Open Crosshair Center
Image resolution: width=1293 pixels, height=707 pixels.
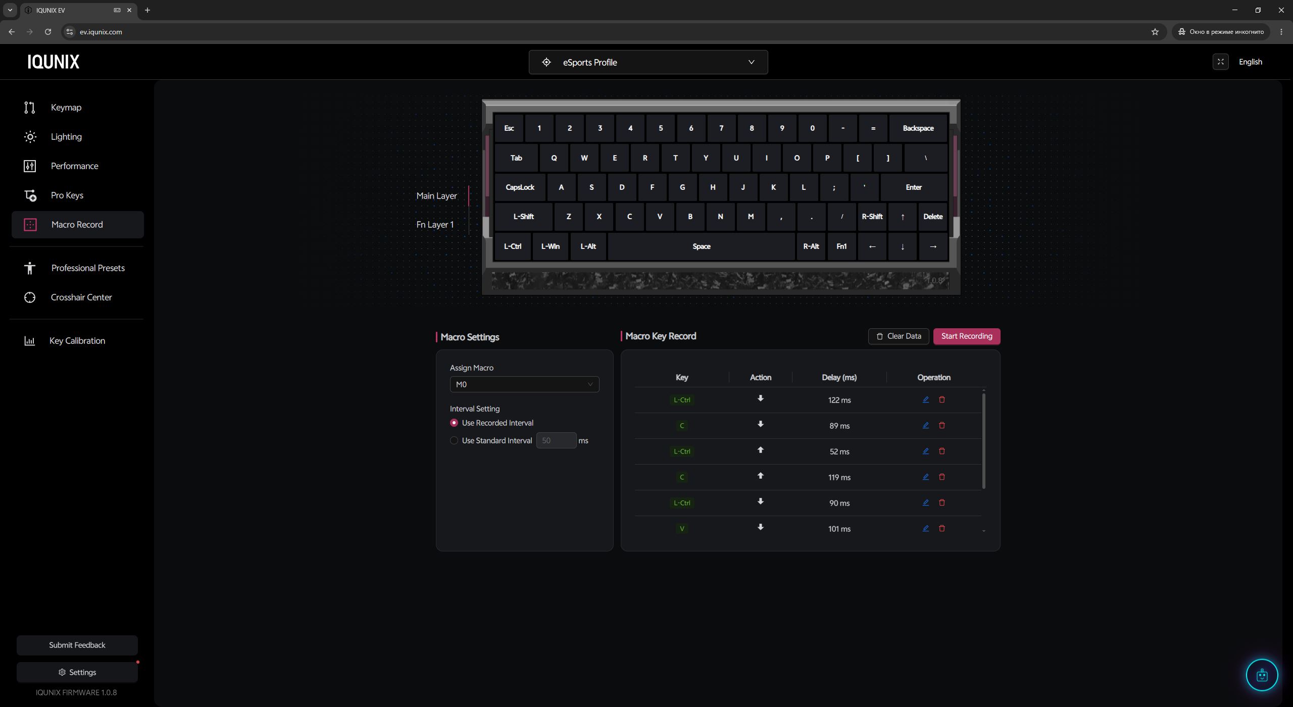(x=78, y=297)
